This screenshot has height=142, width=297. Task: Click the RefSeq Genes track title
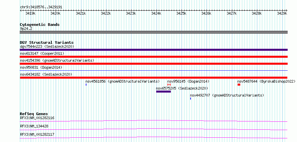pos(34,114)
